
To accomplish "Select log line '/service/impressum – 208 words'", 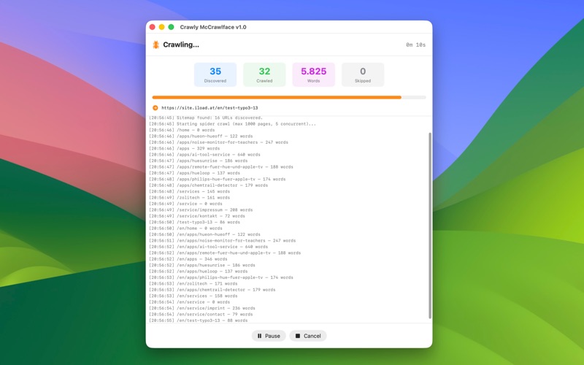I will 201,210.
